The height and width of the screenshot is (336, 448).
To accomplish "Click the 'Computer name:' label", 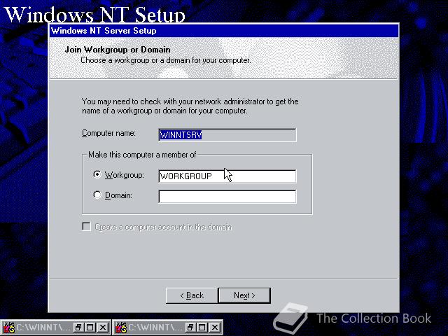I will point(108,134).
